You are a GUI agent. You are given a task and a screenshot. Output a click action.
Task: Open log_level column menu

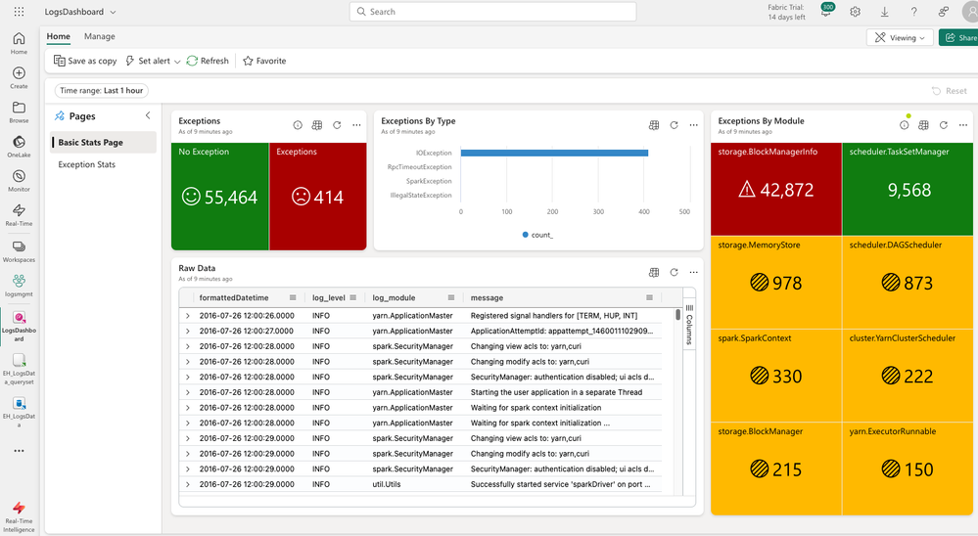(353, 298)
